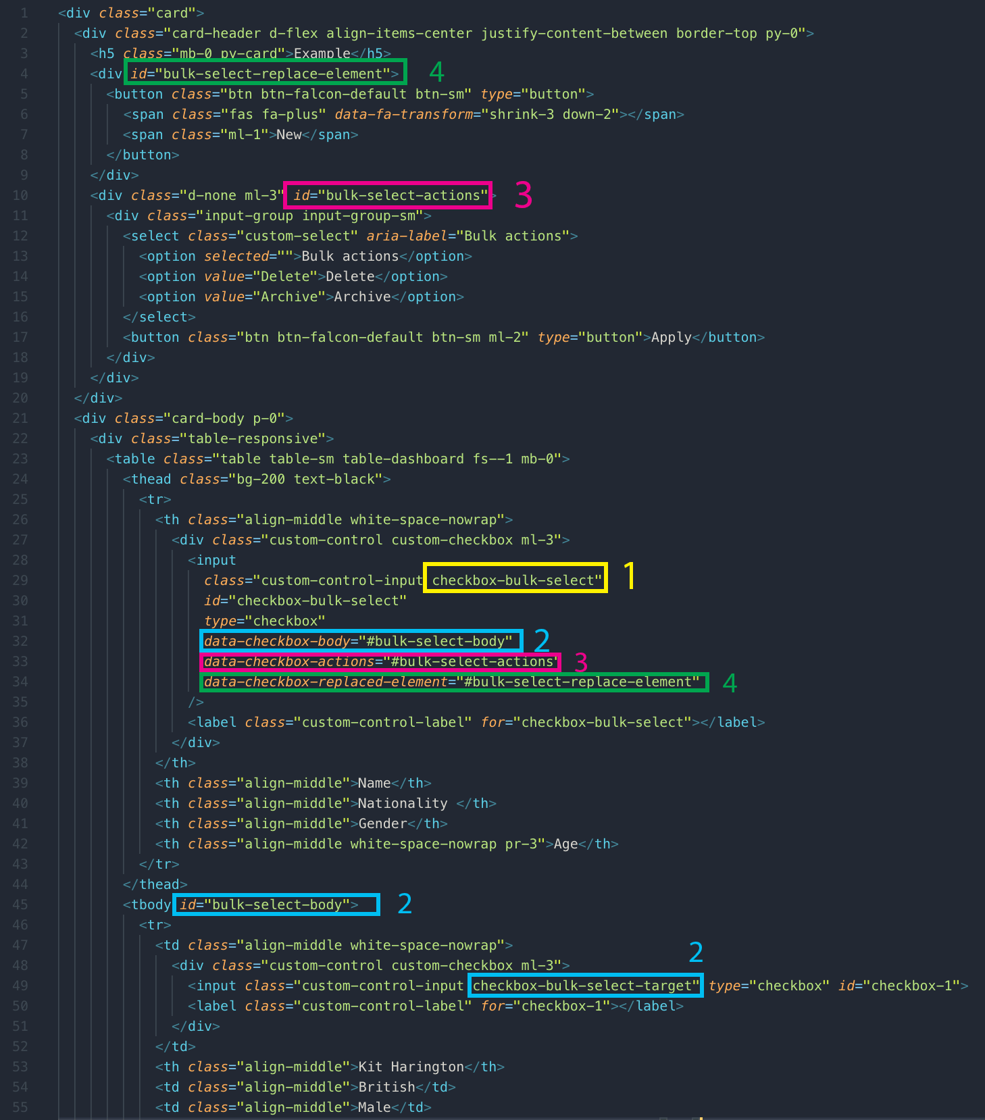Click the "New" span text on line 7
The height and width of the screenshot is (1120, 985).
(289, 134)
